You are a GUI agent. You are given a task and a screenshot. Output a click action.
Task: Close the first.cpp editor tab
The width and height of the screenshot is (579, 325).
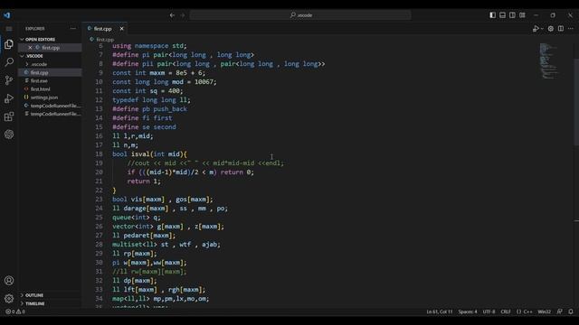[121, 28]
